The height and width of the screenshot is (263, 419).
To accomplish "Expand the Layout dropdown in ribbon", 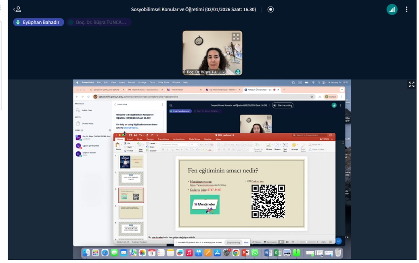I will (152, 143).
